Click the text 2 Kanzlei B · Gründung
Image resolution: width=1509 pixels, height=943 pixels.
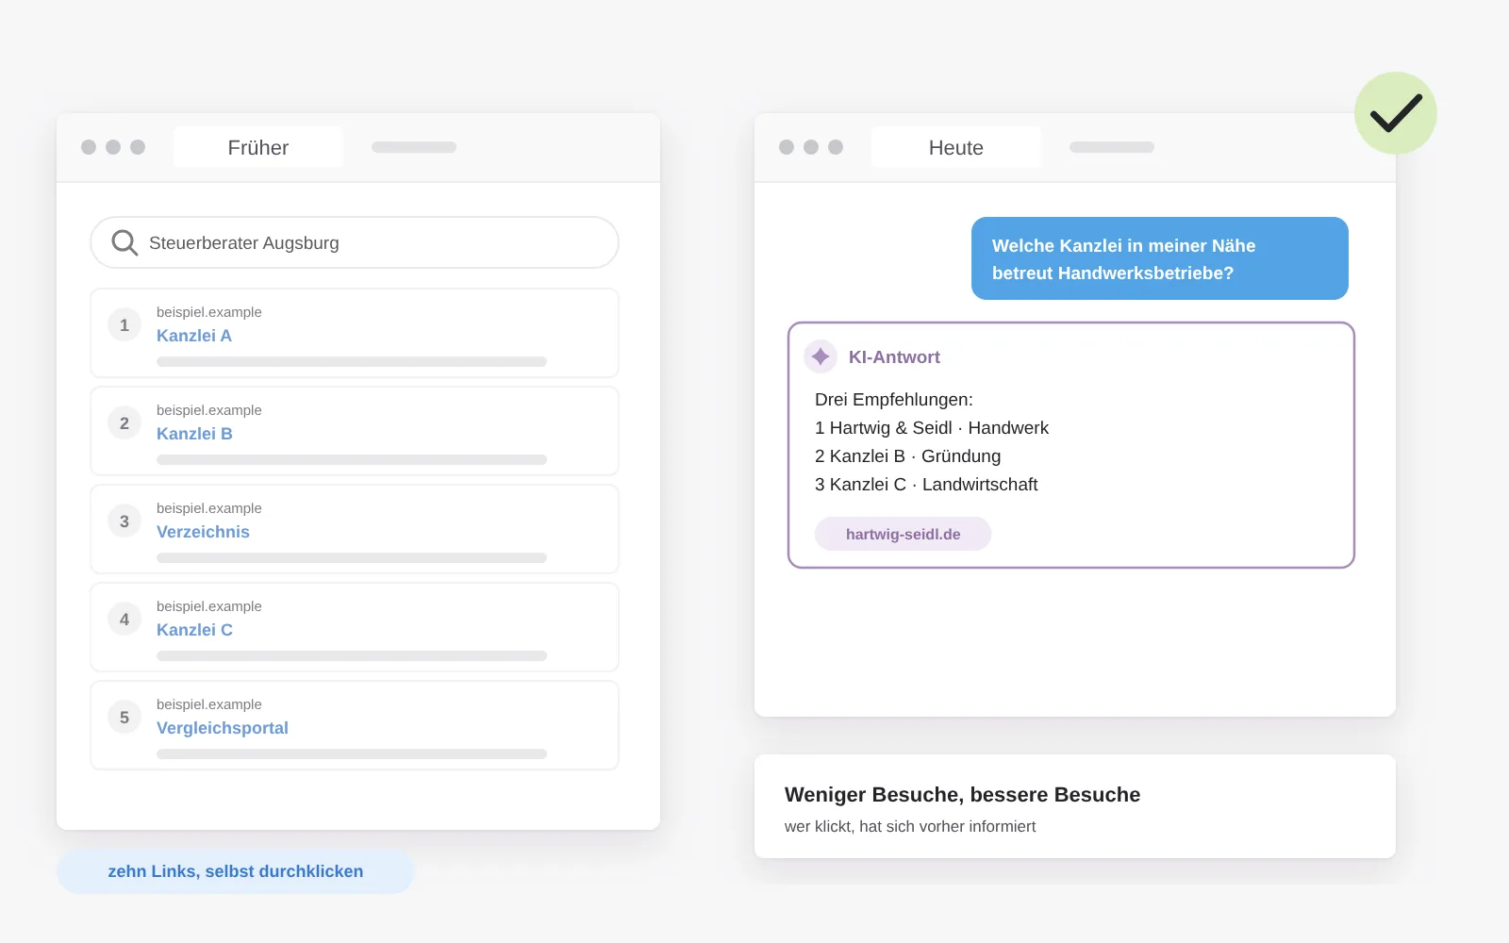[907, 456]
